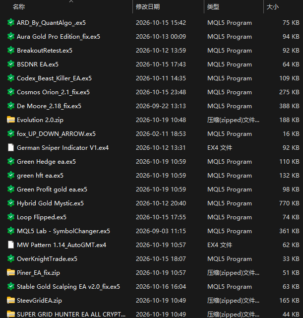
Task: Select the SteevGridEA.zip folder icon
Action: (11, 300)
